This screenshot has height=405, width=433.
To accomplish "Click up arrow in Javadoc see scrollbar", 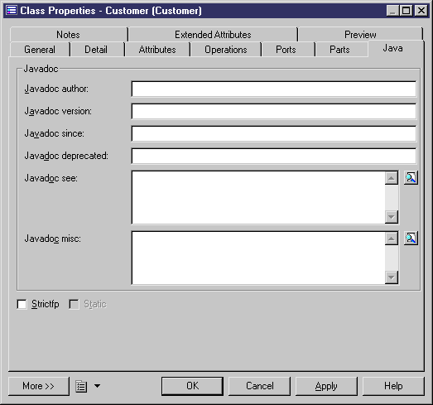I will [392, 178].
